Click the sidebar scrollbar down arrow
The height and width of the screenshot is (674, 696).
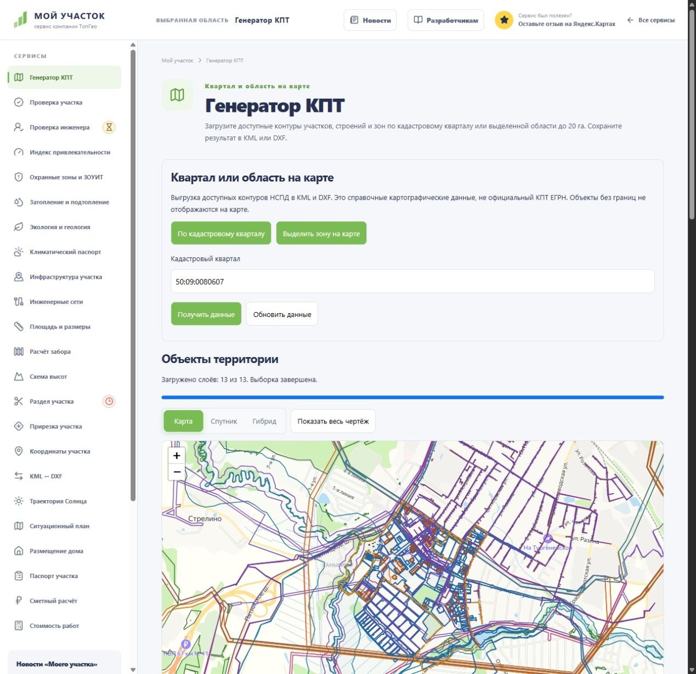pyautogui.click(x=133, y=670)
